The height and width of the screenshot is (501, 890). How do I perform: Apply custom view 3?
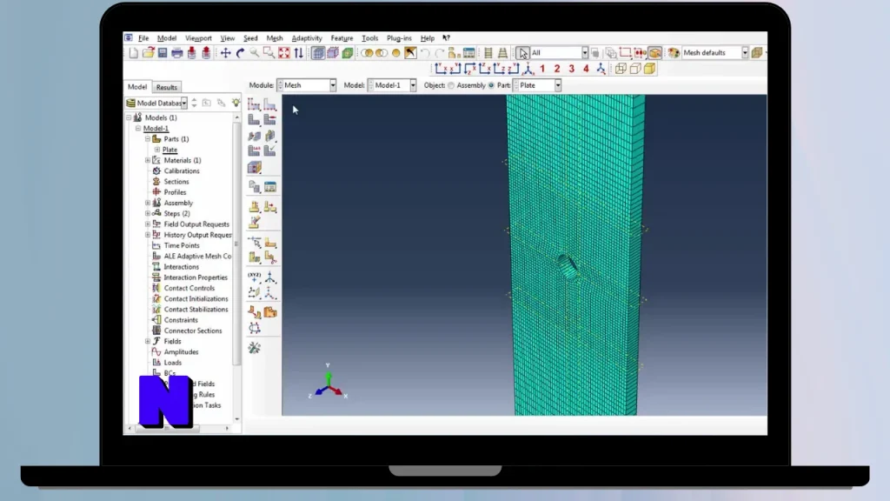[x=572, y=69]
